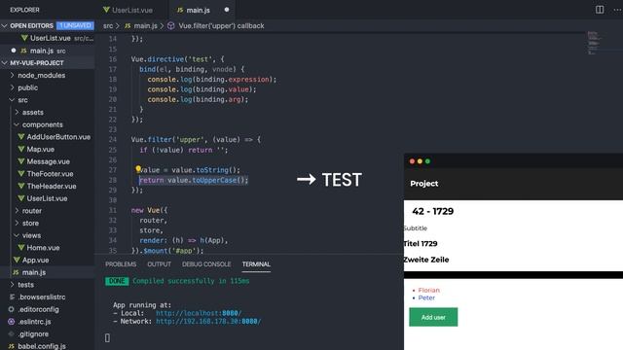The width and height of the screenshot is (623, 350).
Task: Click the icon next to .browserslistrc
Action: 12,297
